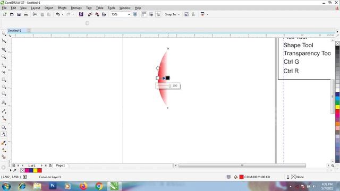Select the Zoom tool magnifier
This screenshot has height=191, width=340.
(4, 57)
